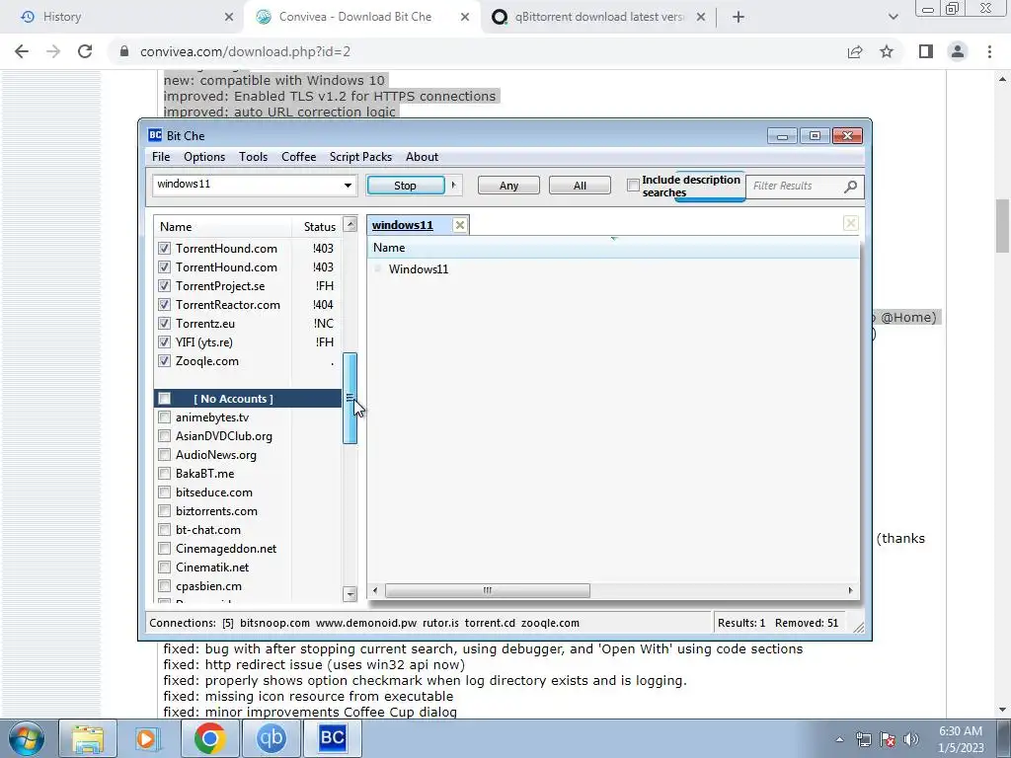Click the convivea.com address bar URL
The height and width of the screenshot is (758, 1011).
245,51
